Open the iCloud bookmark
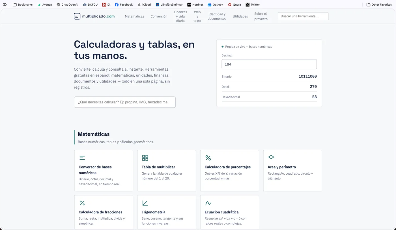The width and height of the screenshot is (396, 230). (x=144, y=5)
